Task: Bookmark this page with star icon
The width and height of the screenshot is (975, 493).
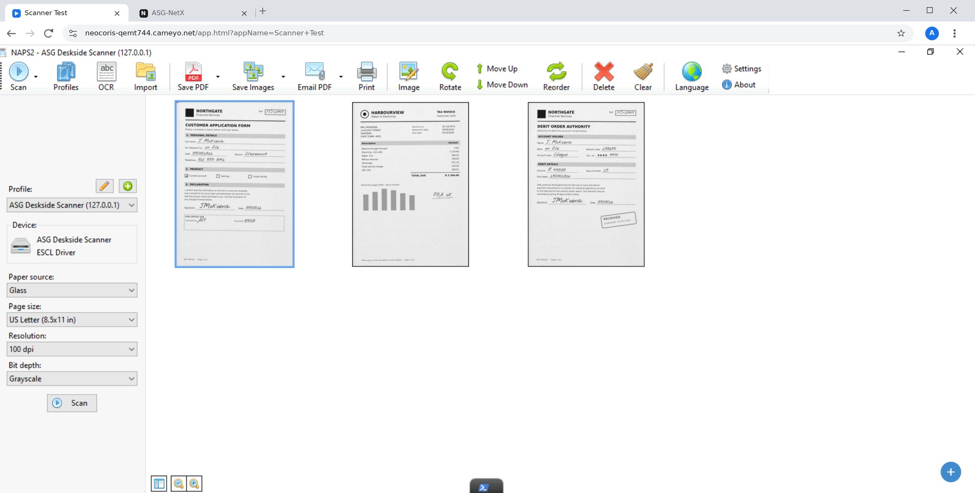Action: tap(901, 33)
